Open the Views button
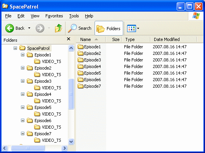The width and height of the screenshot is (205, 153). click(131, 28)
